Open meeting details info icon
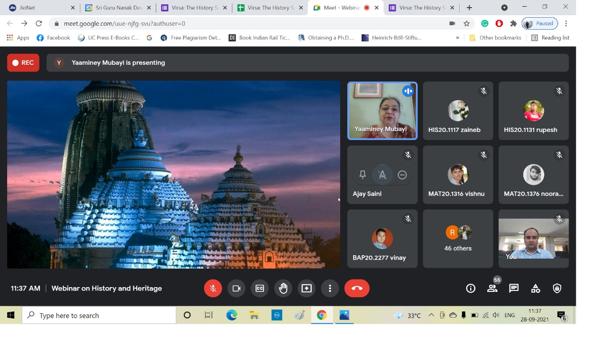This screenshot has width=609, height=360. (x=471, y=289)
